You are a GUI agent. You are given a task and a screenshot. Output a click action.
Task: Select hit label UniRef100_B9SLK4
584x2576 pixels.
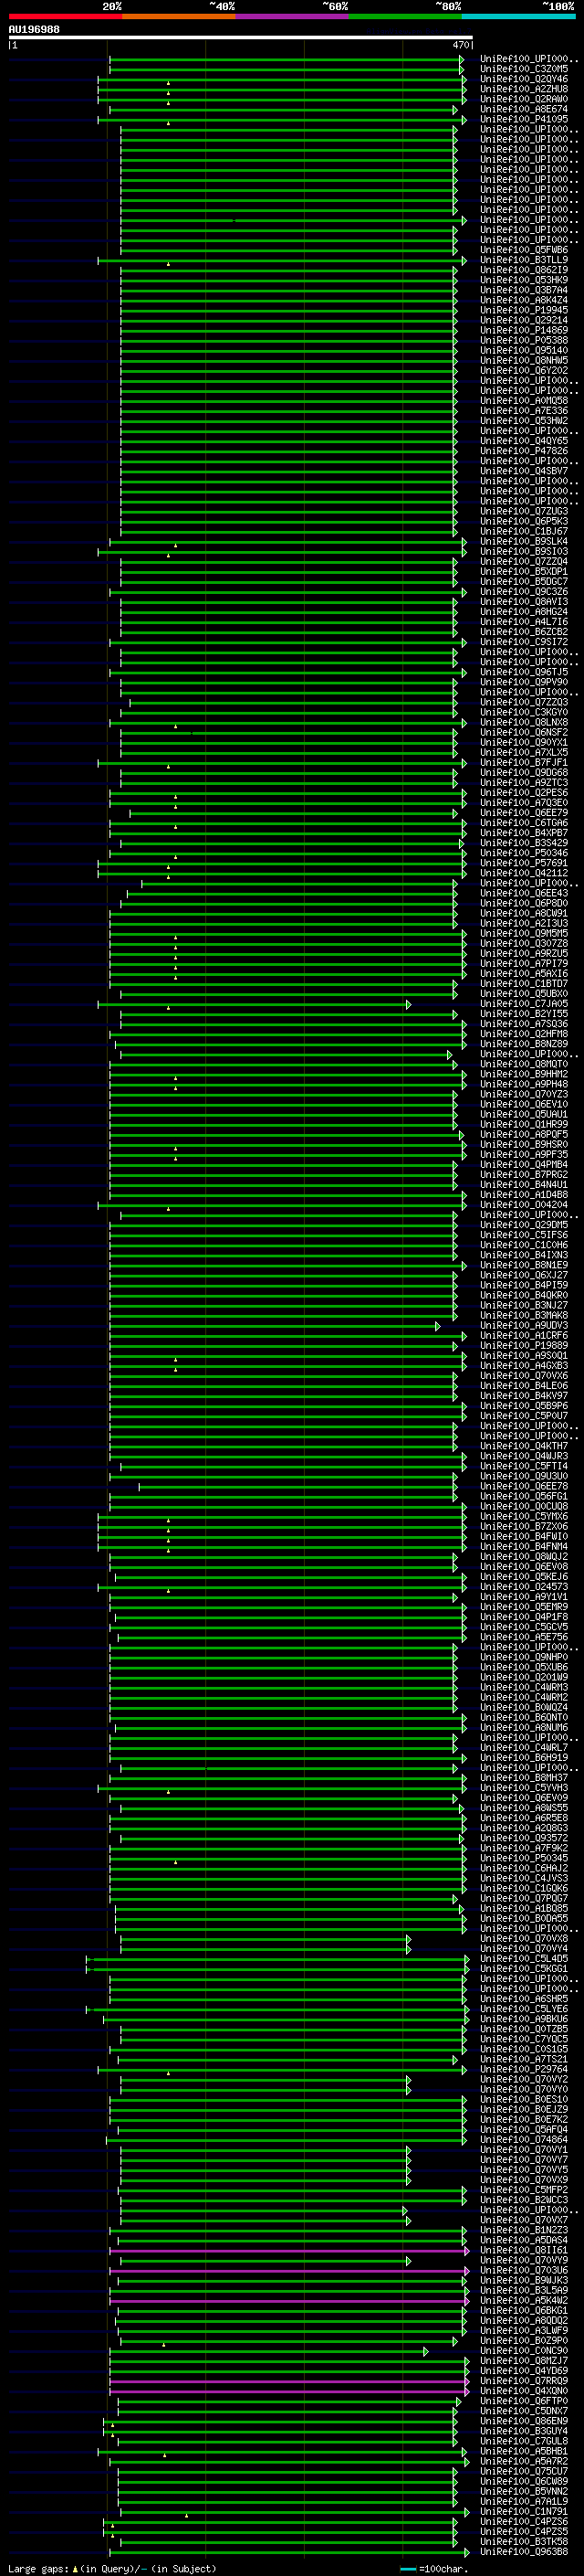click(524, 541)
